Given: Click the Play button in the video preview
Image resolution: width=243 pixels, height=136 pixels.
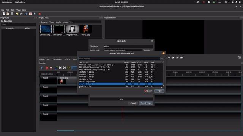Looking at the screenshot, I should tap(173, 58).
